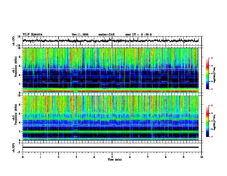Click the "-5" tick on ch.3(V) axis
Image resolution: width=227 pixels, height=176 pixels.
coord(19,152)
